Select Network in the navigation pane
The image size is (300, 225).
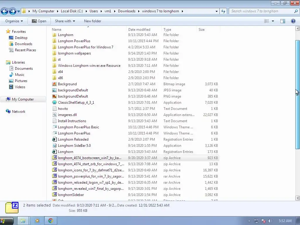(18, 112)
